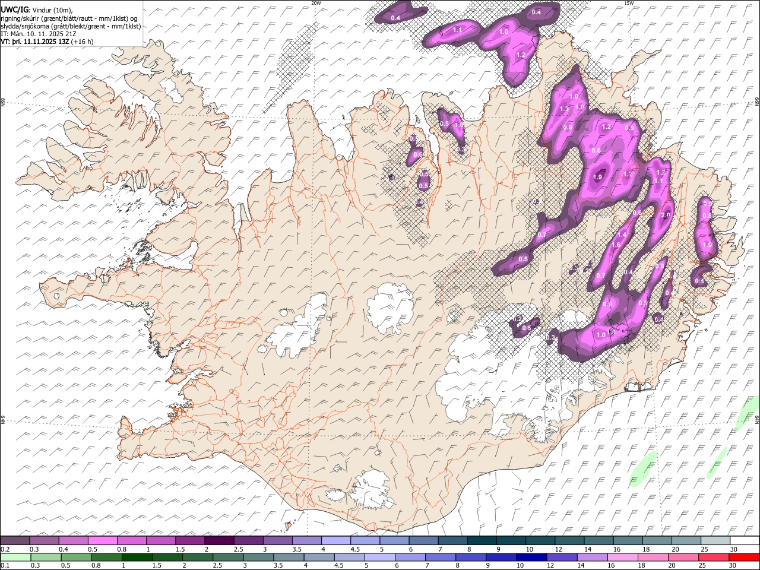The height and width of the screenshot is (570, 760).
Task: Click the '1.9' snowfall value on map
Action: click(597, 177)
